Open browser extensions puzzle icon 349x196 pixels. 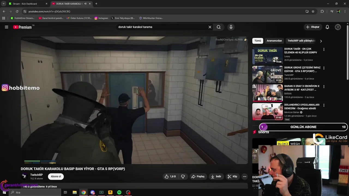[x=322, y=11]
